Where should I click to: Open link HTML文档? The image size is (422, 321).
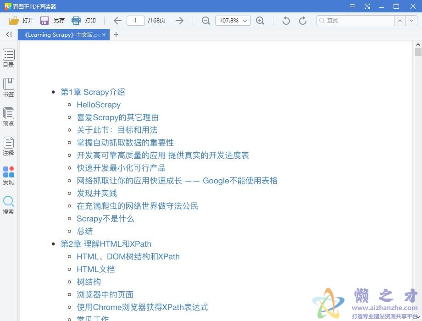[x=96, y=269]
